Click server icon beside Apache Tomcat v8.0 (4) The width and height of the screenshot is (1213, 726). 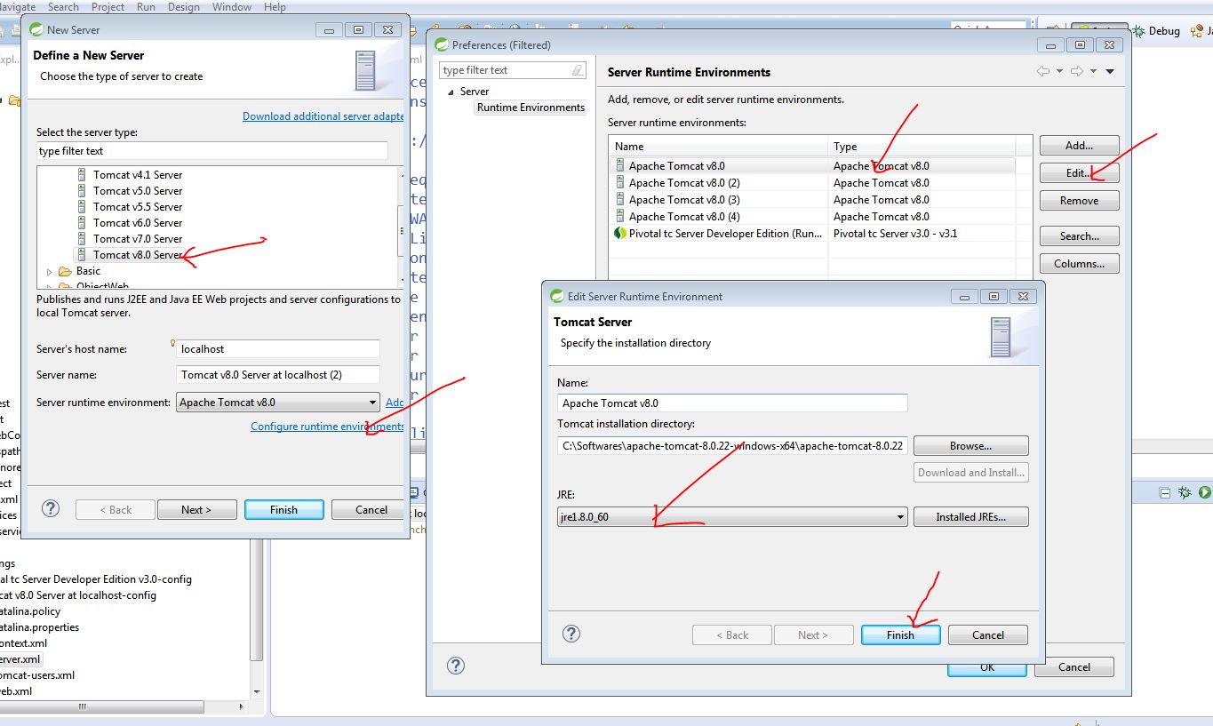click(x=619, y=217)
